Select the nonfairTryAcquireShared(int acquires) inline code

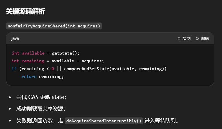[x=54, y=26]
